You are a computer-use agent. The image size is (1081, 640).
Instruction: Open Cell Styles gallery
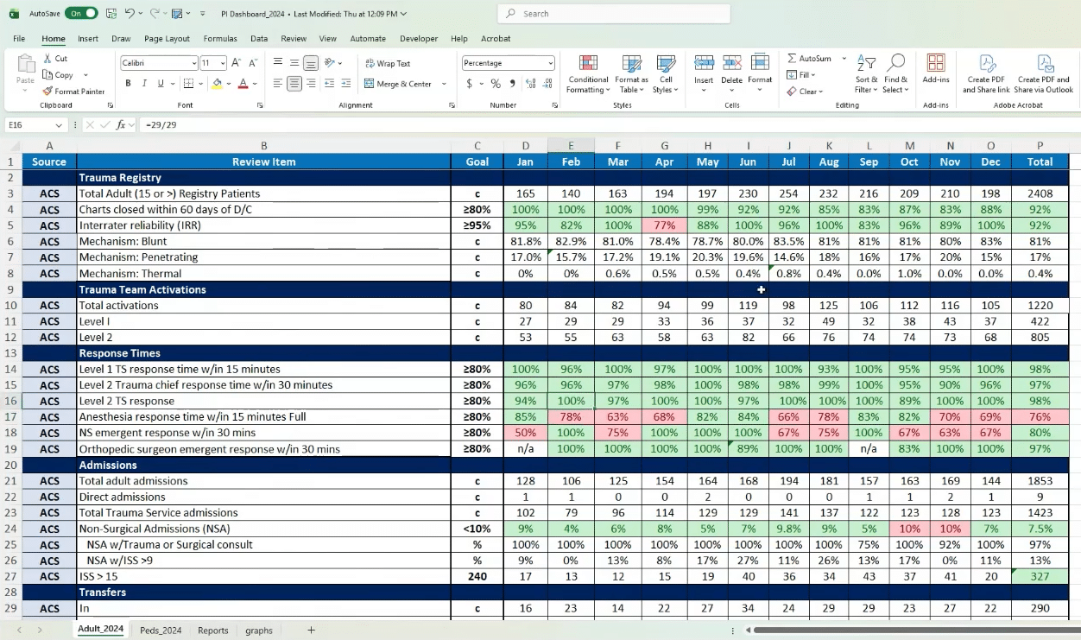tap(665, 75)
